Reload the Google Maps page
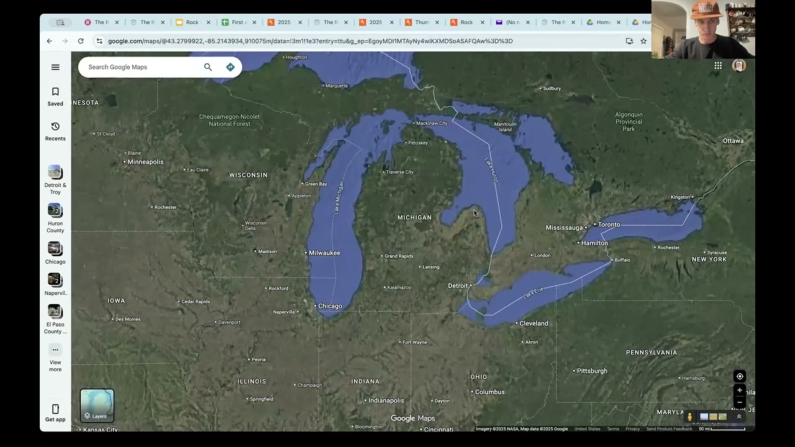 click(81, 41)
